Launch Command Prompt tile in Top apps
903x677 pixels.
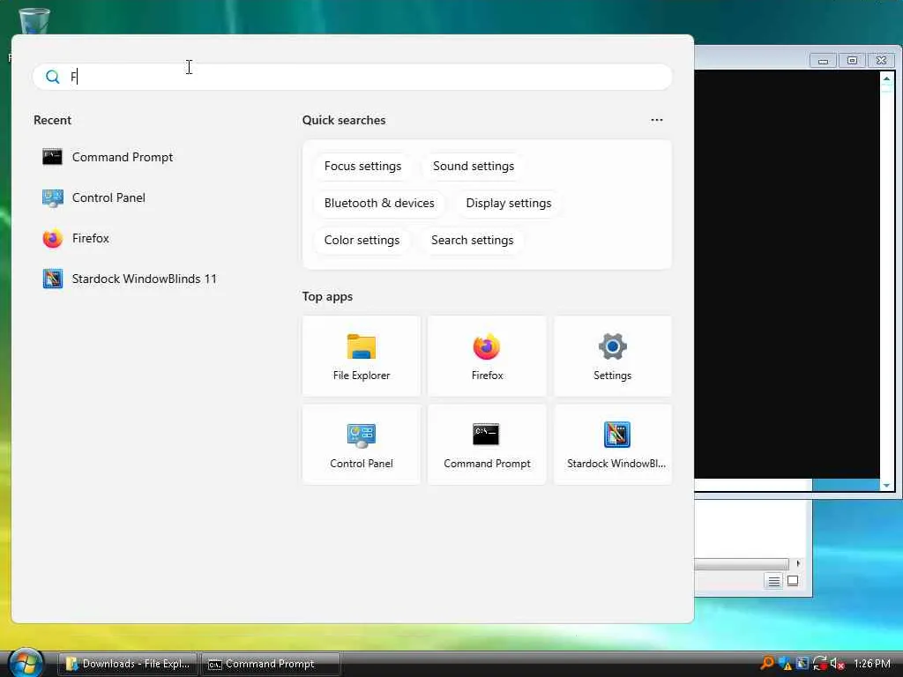click(487, 444)
